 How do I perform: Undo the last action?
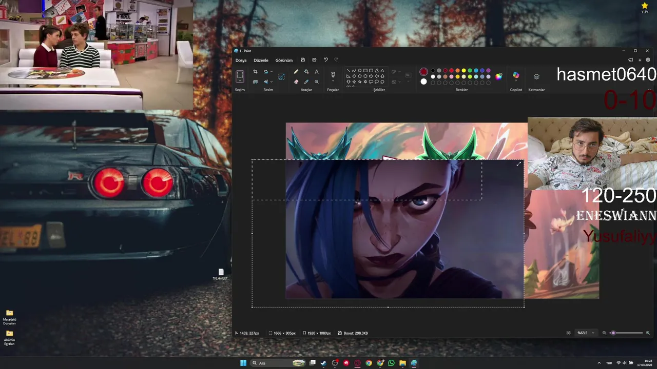tap(325, 60)
